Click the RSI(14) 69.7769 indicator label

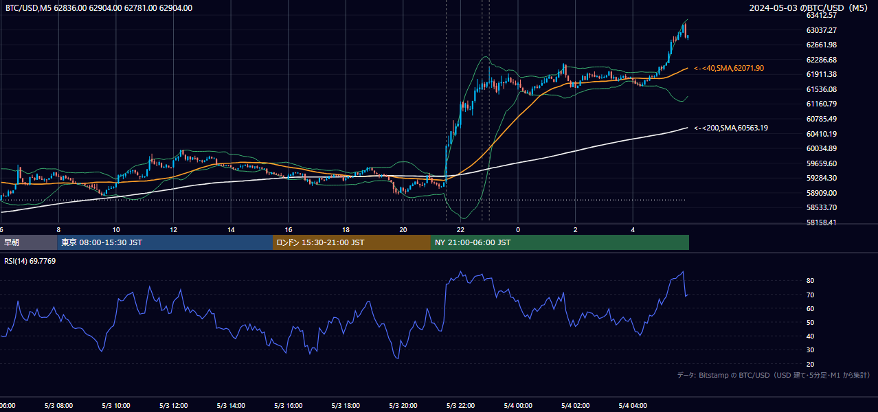pyautogui.click(x=30, y=261)
